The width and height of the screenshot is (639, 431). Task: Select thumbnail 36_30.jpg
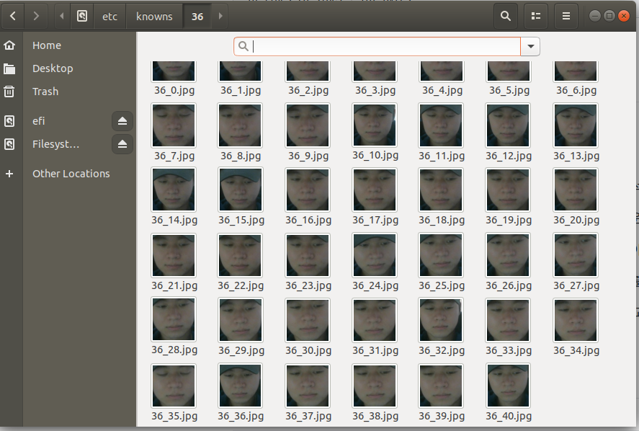(308, 320)
